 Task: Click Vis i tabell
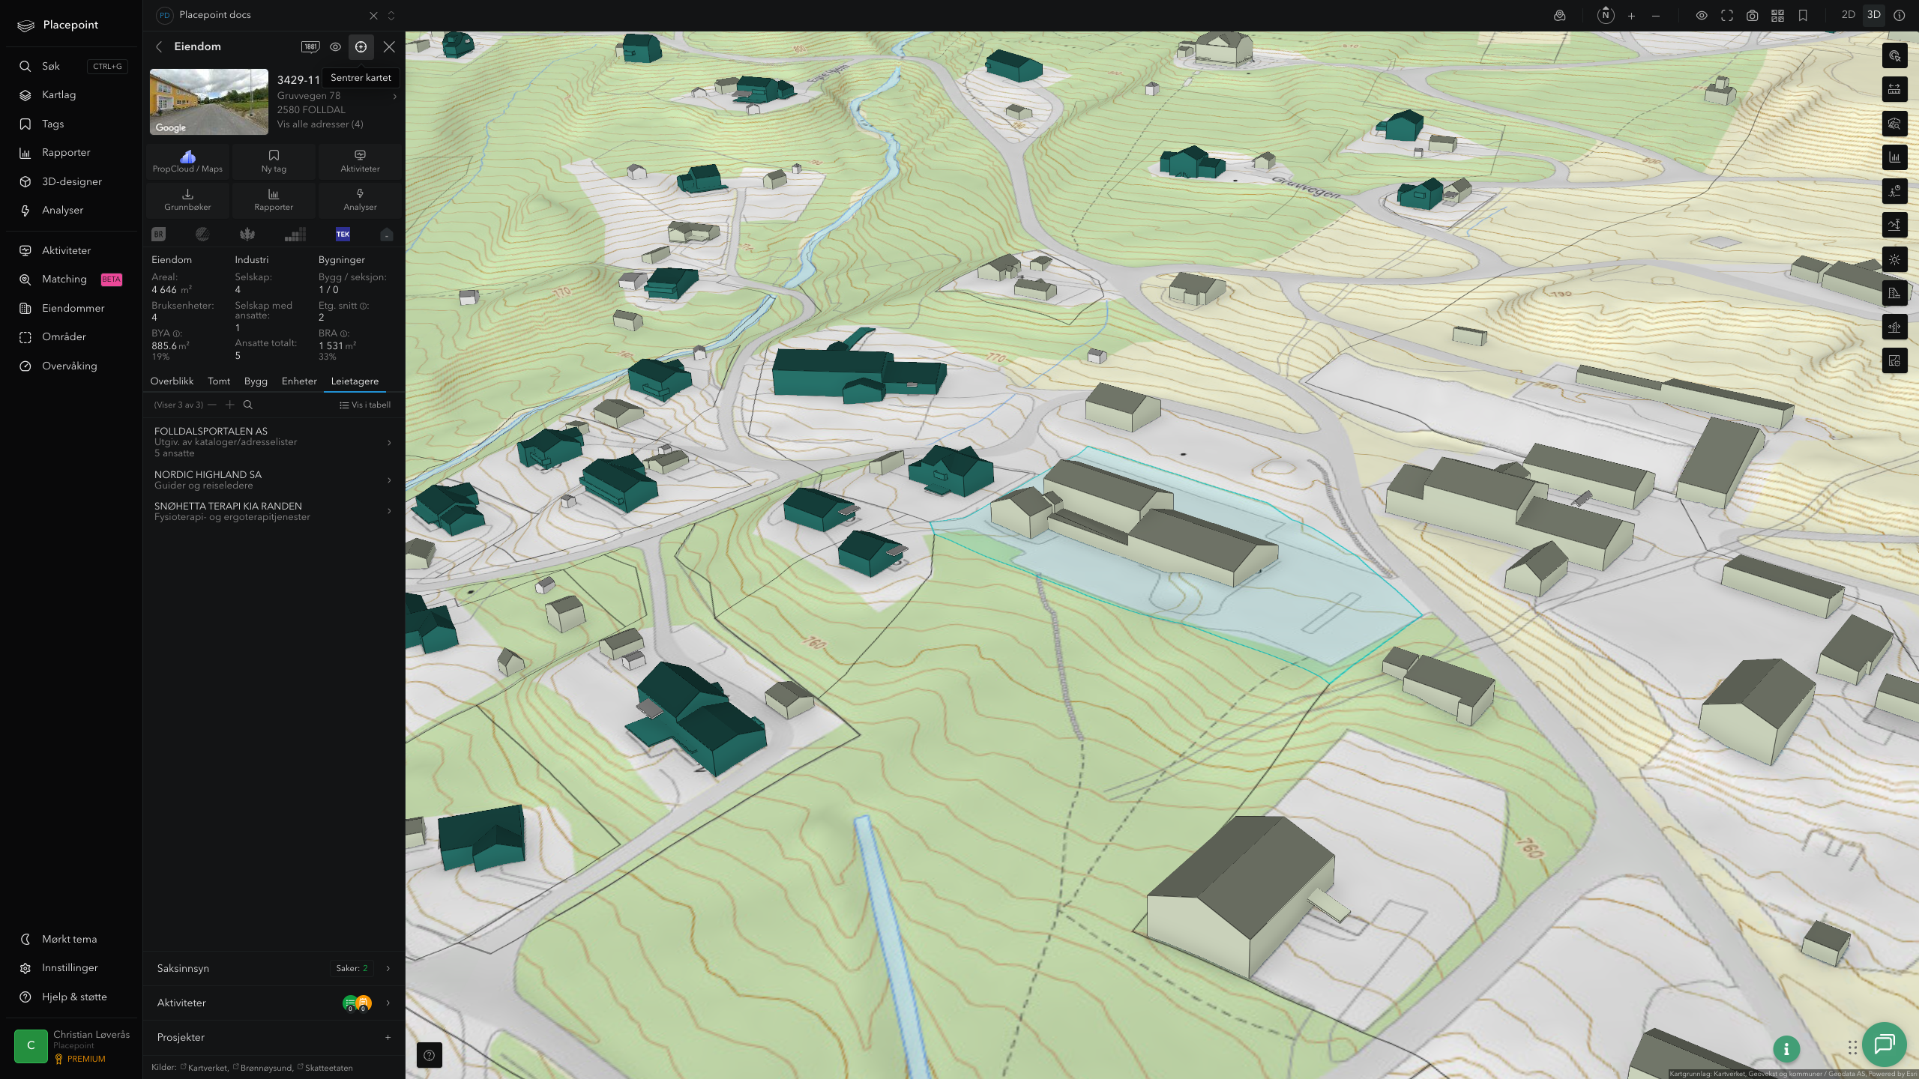coord(365,405)
